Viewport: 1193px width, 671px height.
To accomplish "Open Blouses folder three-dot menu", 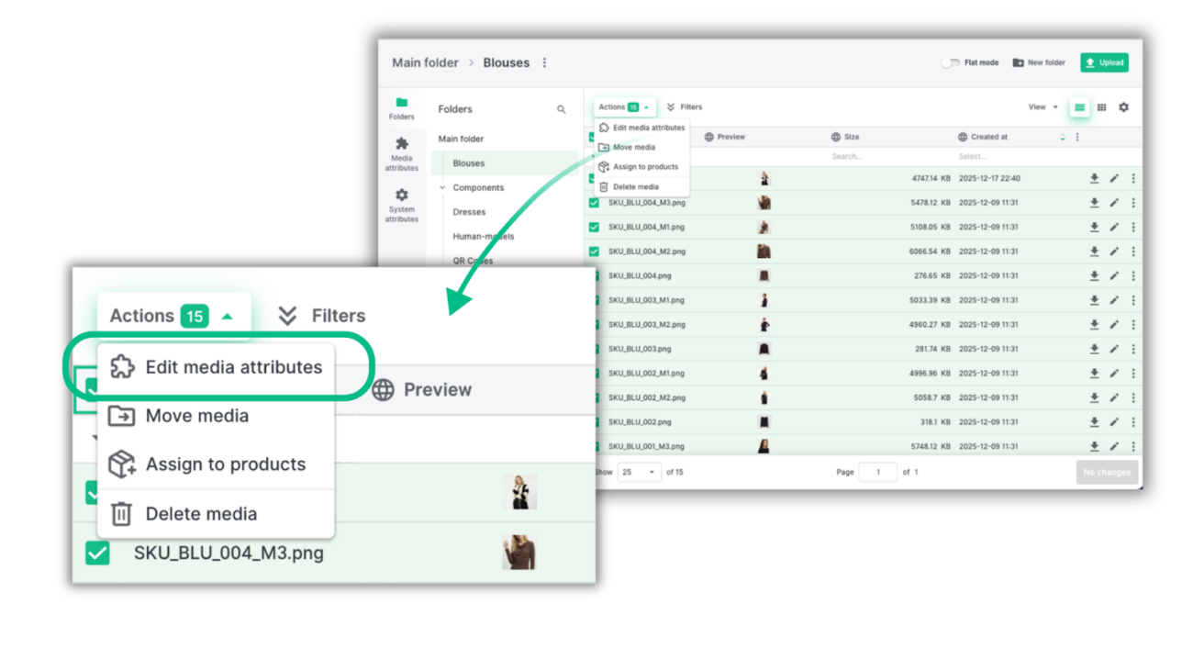I will 544,63.
